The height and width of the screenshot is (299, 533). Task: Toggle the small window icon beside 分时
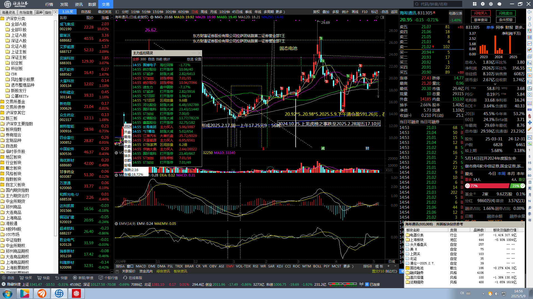pyautogui.click(x=117, y=12)
